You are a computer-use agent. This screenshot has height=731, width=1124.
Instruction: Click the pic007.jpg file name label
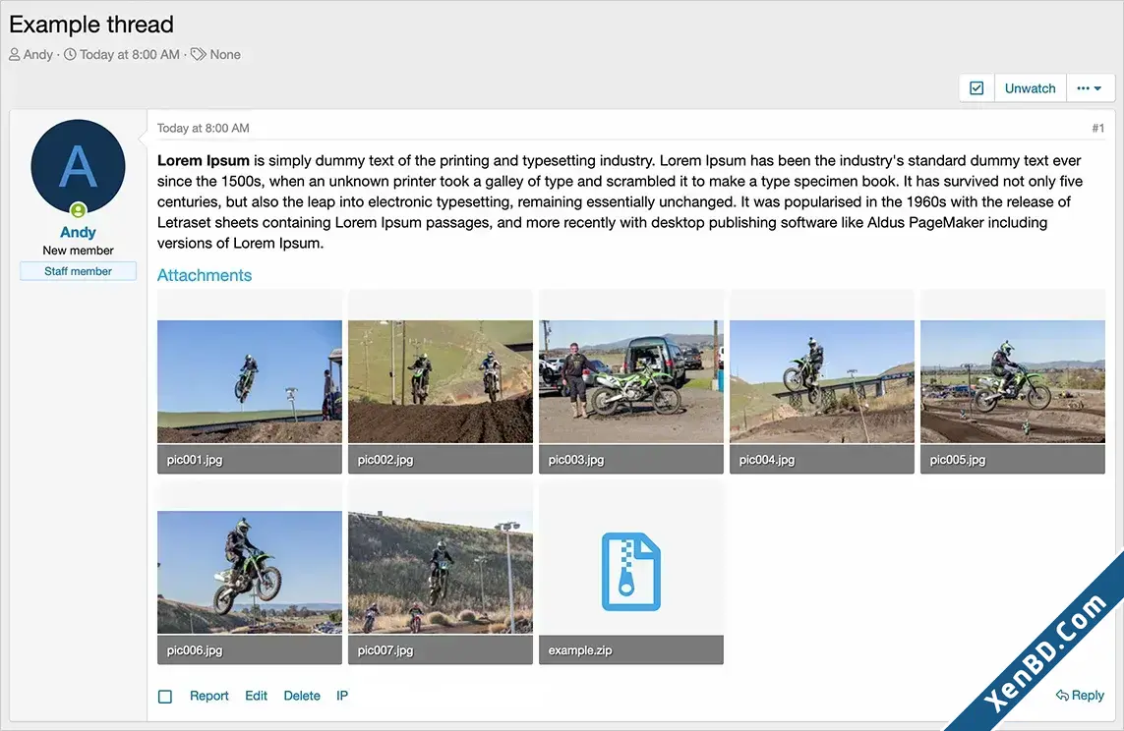click(x=385, y=650)
